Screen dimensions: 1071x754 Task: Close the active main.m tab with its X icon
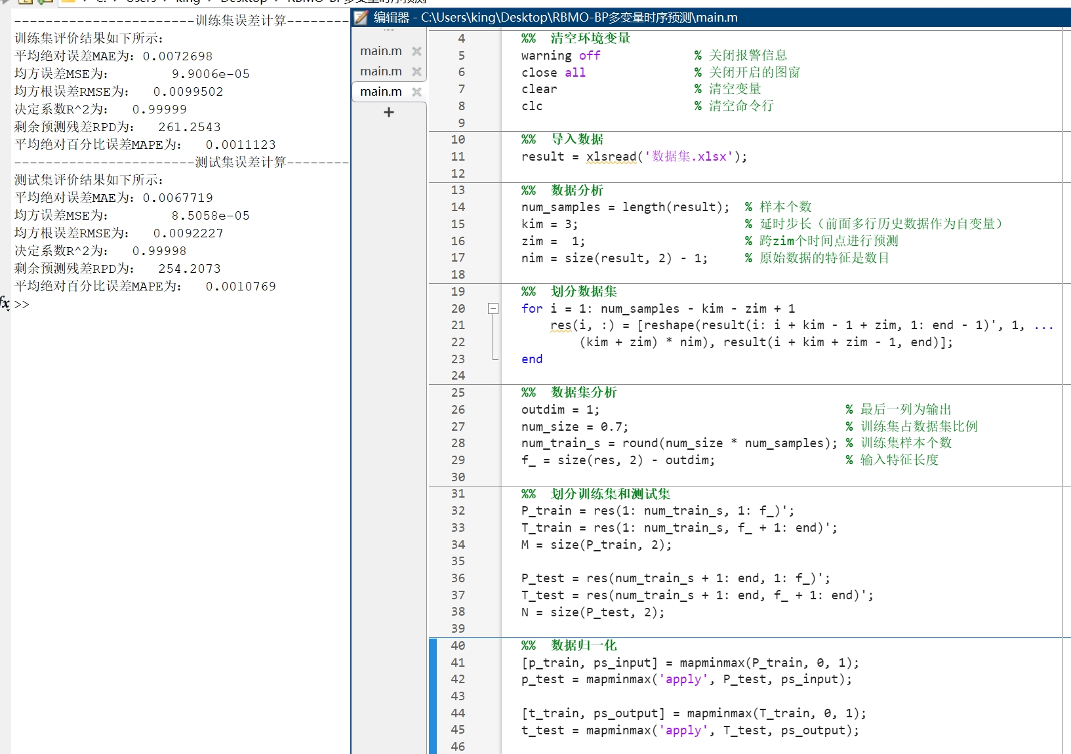pyautogui.click(x=416, y=92)
